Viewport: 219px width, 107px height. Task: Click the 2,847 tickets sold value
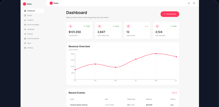(101, 32)
